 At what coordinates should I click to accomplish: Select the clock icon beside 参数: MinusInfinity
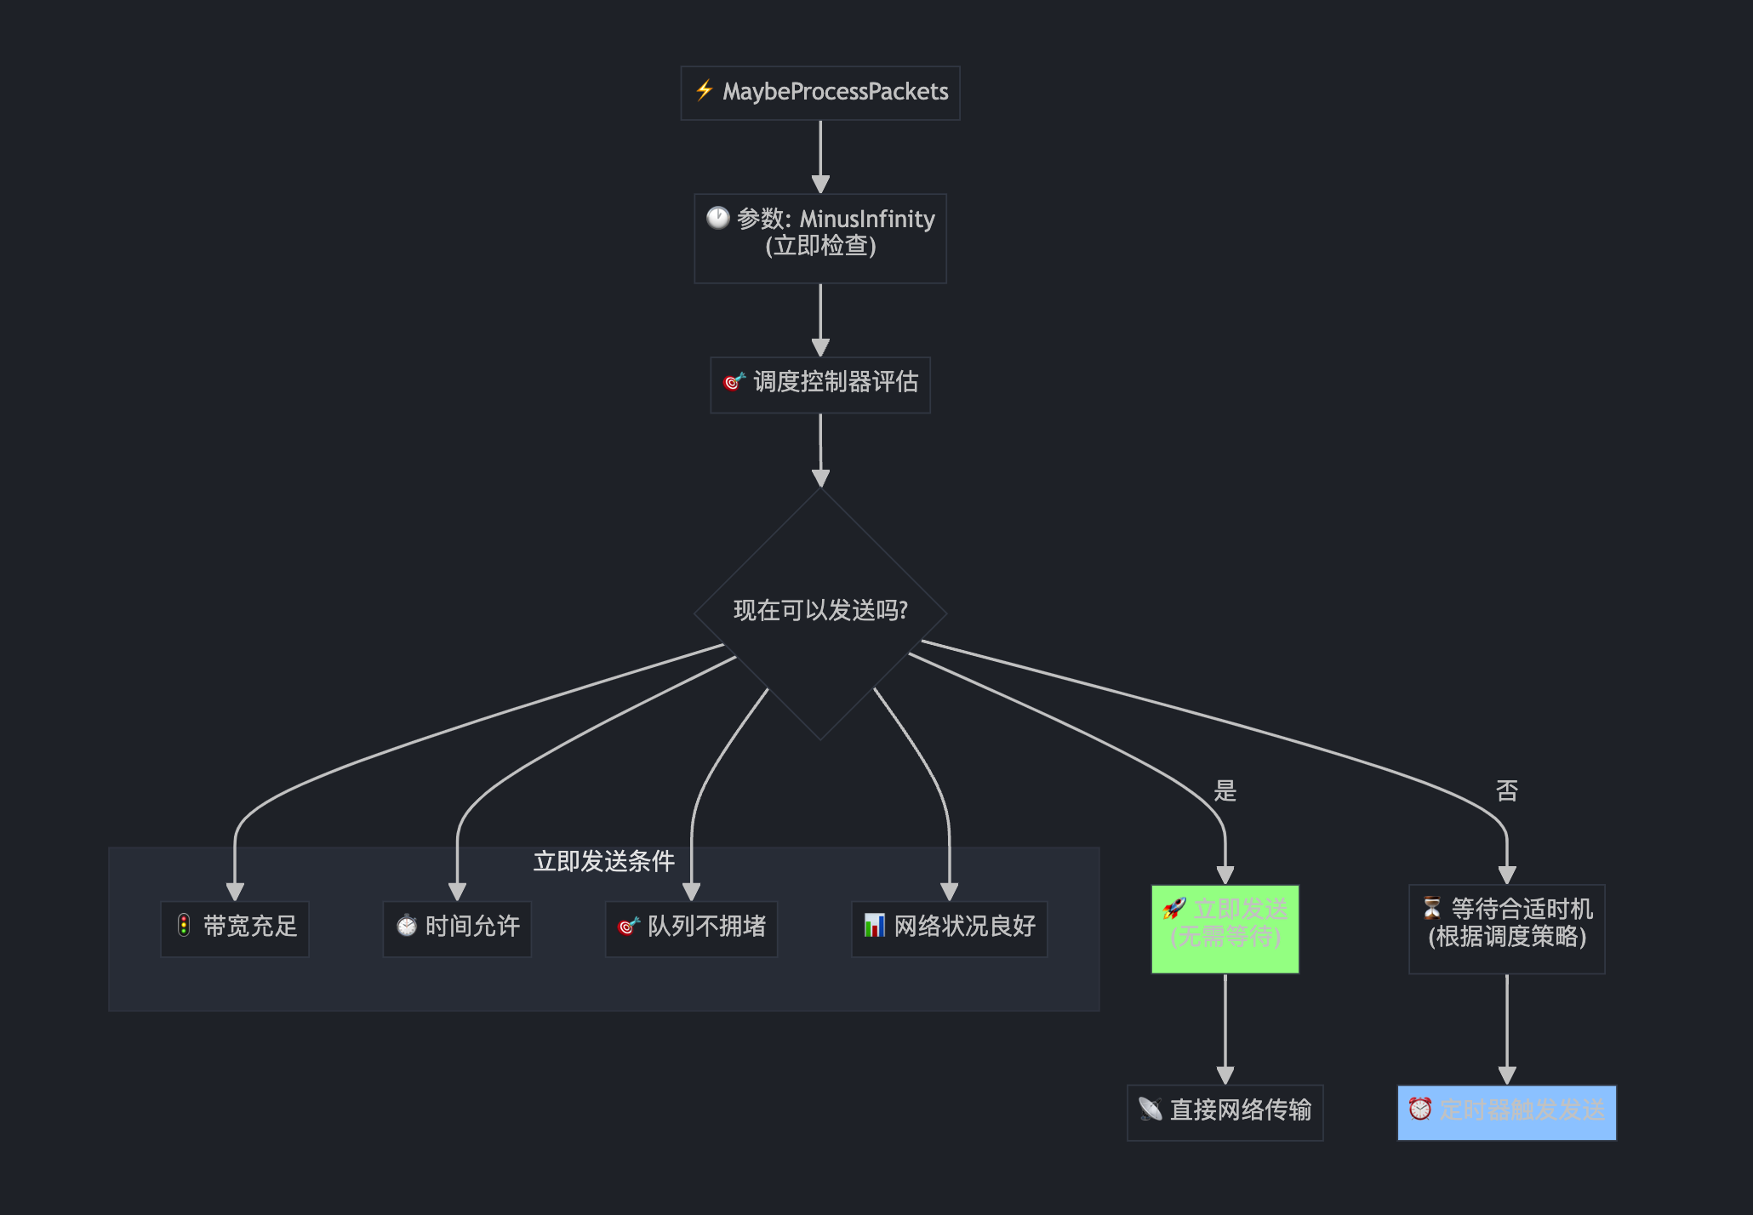tap(717, 220)
